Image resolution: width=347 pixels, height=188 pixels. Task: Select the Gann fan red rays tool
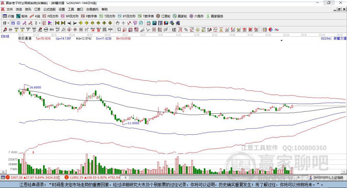(x=125, y=30)
